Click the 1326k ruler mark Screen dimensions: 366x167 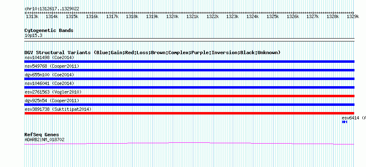click(293, 16)
